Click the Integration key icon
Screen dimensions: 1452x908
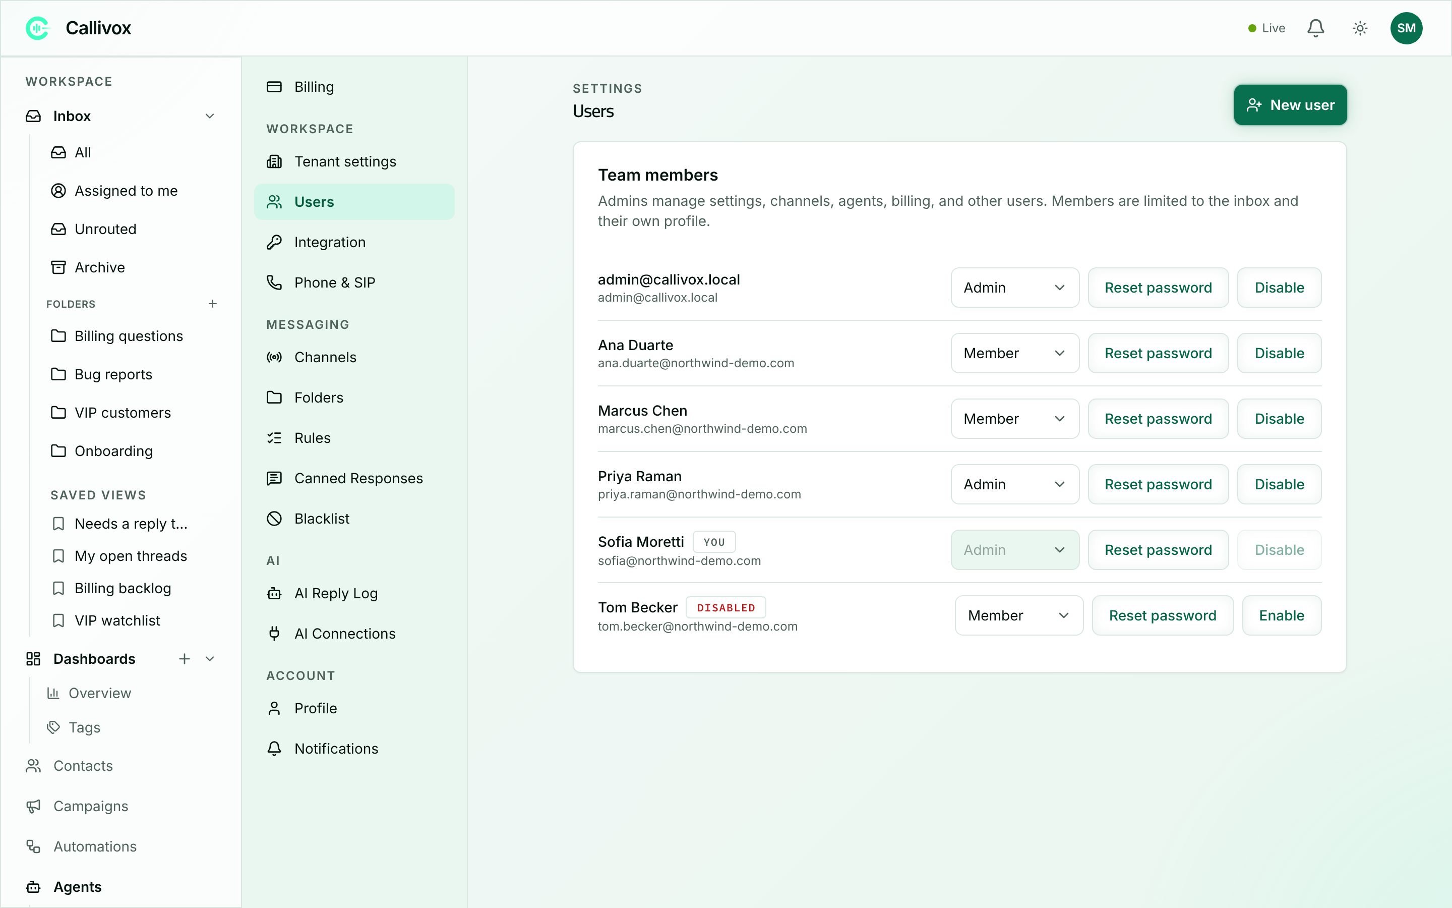274,242
